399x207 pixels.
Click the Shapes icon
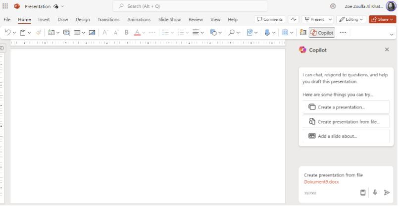[x=213, y=32]
